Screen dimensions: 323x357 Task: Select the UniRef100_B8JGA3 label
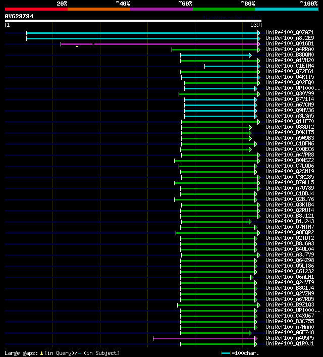(x=290, y=243)
